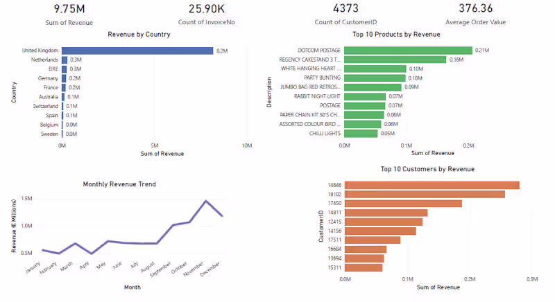Image resolution: width=555 pixels, height=302 pixels.
Task: Click the CustomerID axis title
Action: [321, 226]
